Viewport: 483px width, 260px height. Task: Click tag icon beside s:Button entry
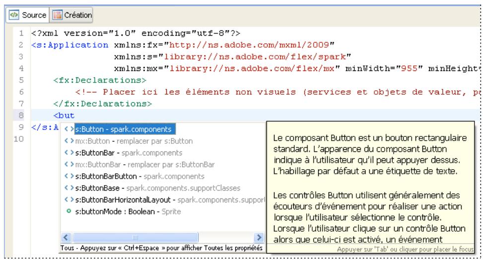pyautogui.click(x=69, y=130)
